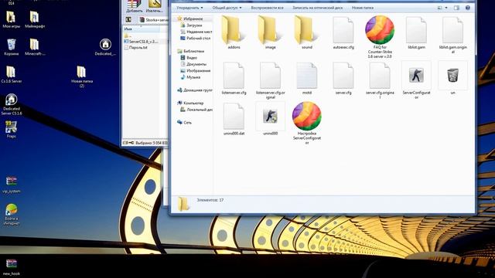
Task: Open new_hook archive on desktop
Action: pyautogui.click(x=12, y=267)
